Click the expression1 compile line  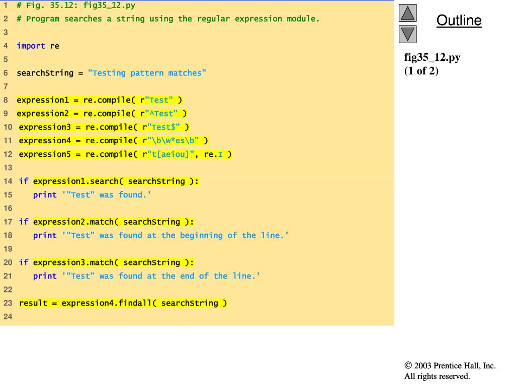click(100, 100)
